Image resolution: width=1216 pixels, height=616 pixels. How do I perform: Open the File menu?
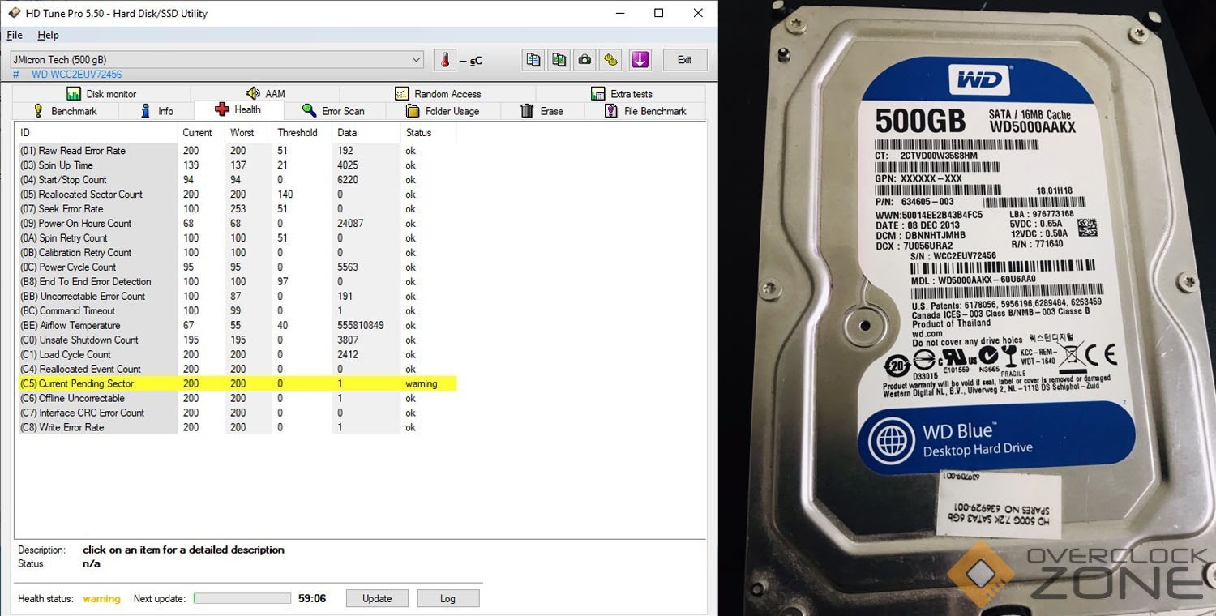coord(15,35)
